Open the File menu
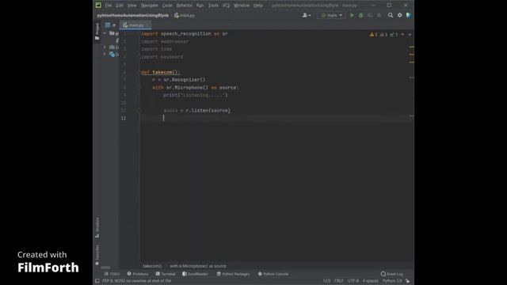 [109, 6]
